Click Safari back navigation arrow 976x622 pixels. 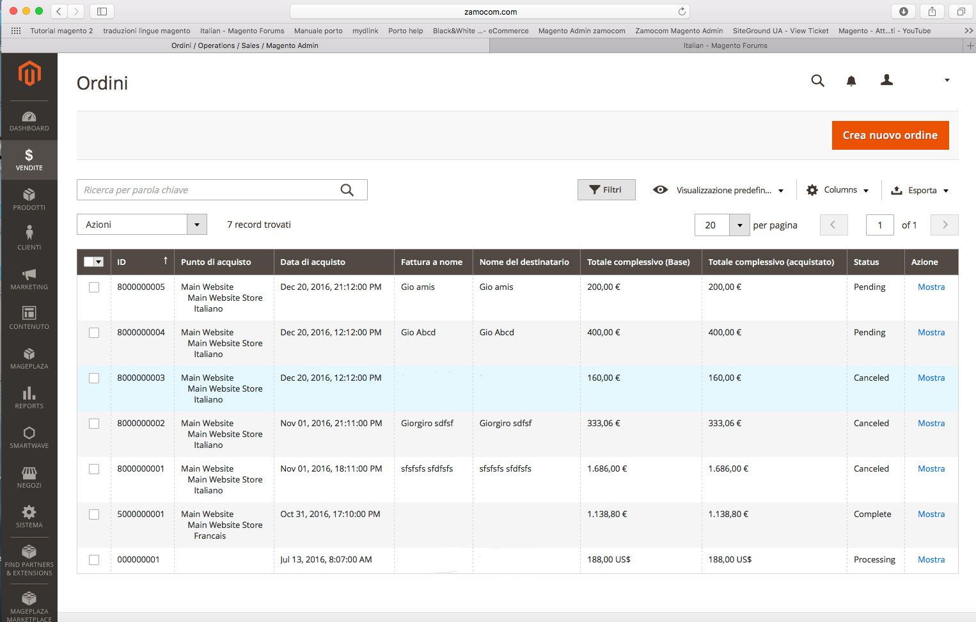[59, 11]
